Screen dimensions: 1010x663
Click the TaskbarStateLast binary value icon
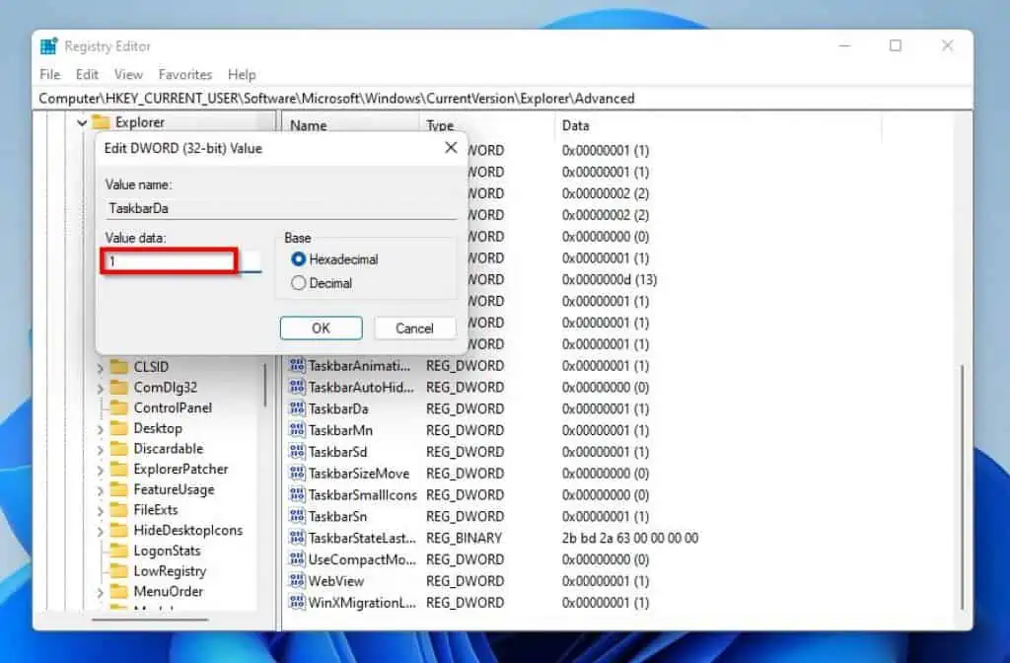pos(297,539)
